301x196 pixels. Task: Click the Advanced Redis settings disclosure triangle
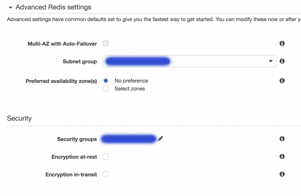tap(11, 7)
